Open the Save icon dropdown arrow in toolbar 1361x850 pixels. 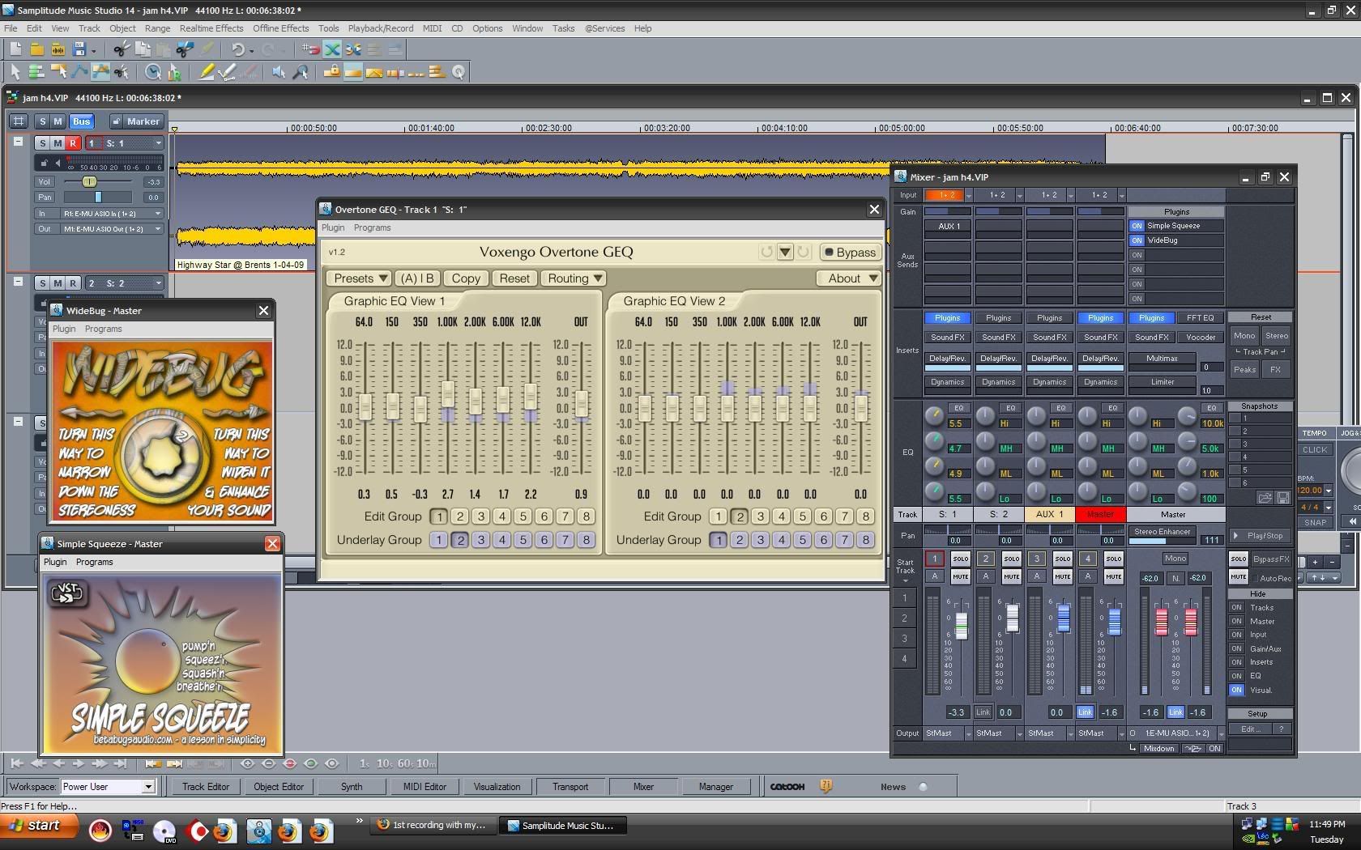click(x=93, y=51)
